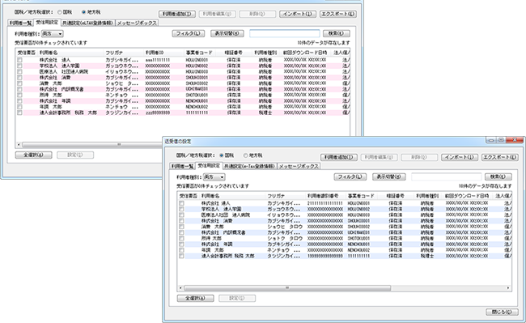Viewport: 526px width, 323px height.
Task: Click エクスポート button in back window
Action: (x=337, y=14)
